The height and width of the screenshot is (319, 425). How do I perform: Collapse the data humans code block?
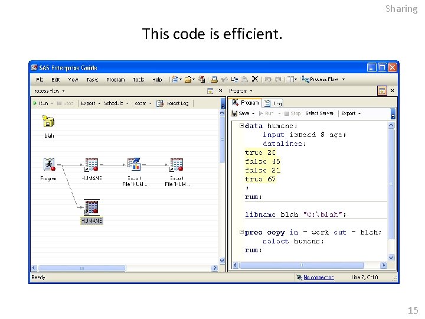pos(241,126)
